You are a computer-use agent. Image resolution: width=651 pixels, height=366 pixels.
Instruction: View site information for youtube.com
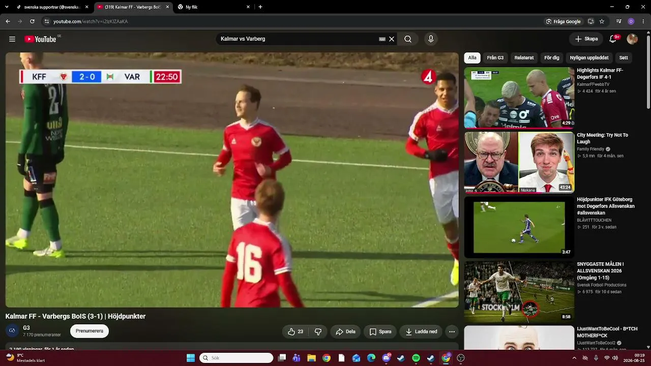[46, 21]
